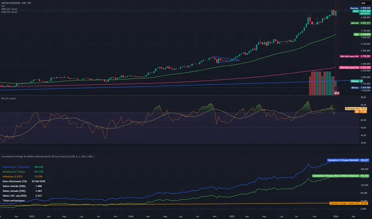This screenshot has width=372, height=219.
Task: Click the 01/06/2018 reference date value
Action: (38, 181)
